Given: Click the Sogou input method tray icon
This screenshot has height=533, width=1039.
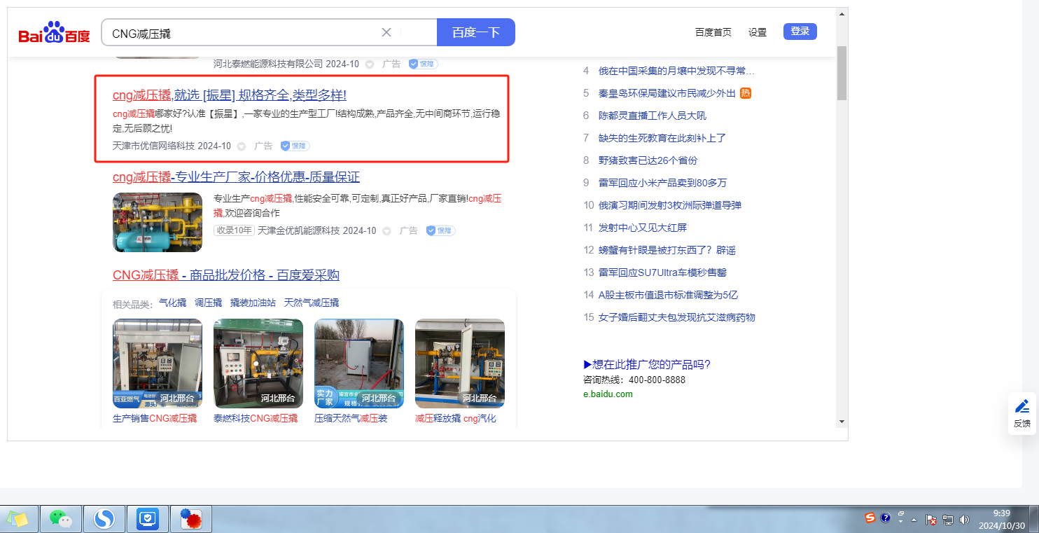Looking at the screenshot, I should [870, 518].
